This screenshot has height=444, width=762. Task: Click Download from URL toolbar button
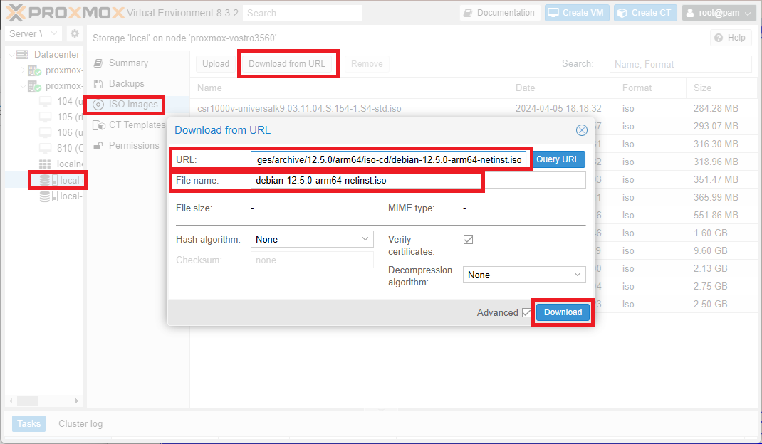(287, 63)
